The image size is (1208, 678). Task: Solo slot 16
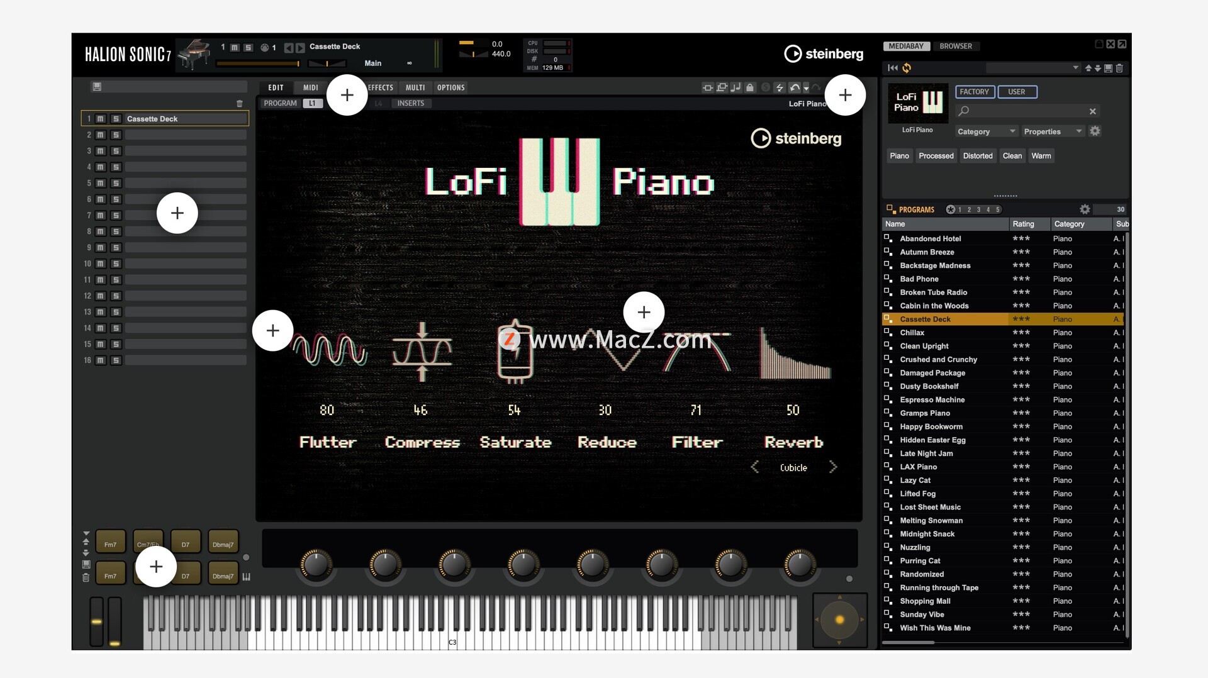[116, 360]
